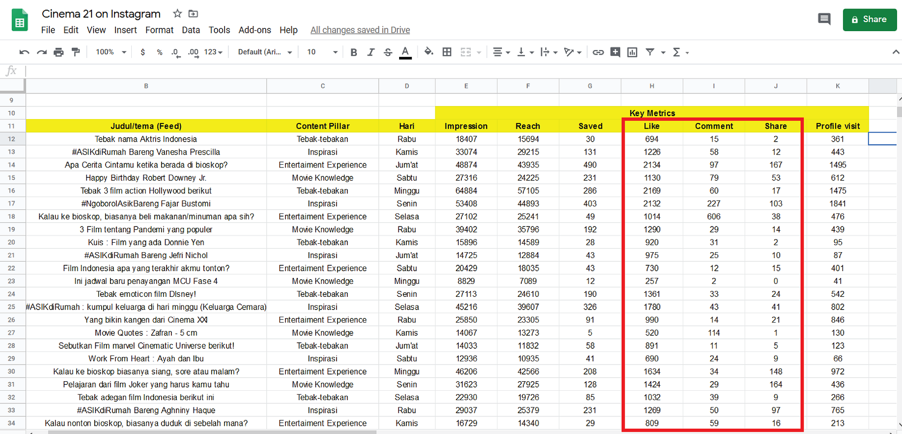Screen dimensions: 902x434
Task: Click the green Share button
Action: pyautogui.click(x=870, y=20)
